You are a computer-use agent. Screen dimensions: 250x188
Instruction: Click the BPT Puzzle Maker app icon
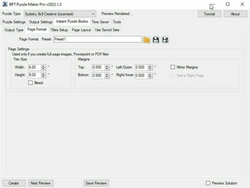click(x=5, y=4)
